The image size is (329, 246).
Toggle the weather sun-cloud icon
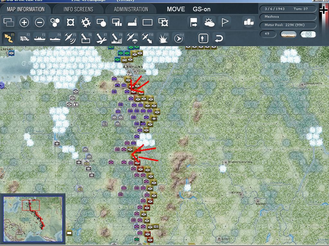tap(209, 22)
